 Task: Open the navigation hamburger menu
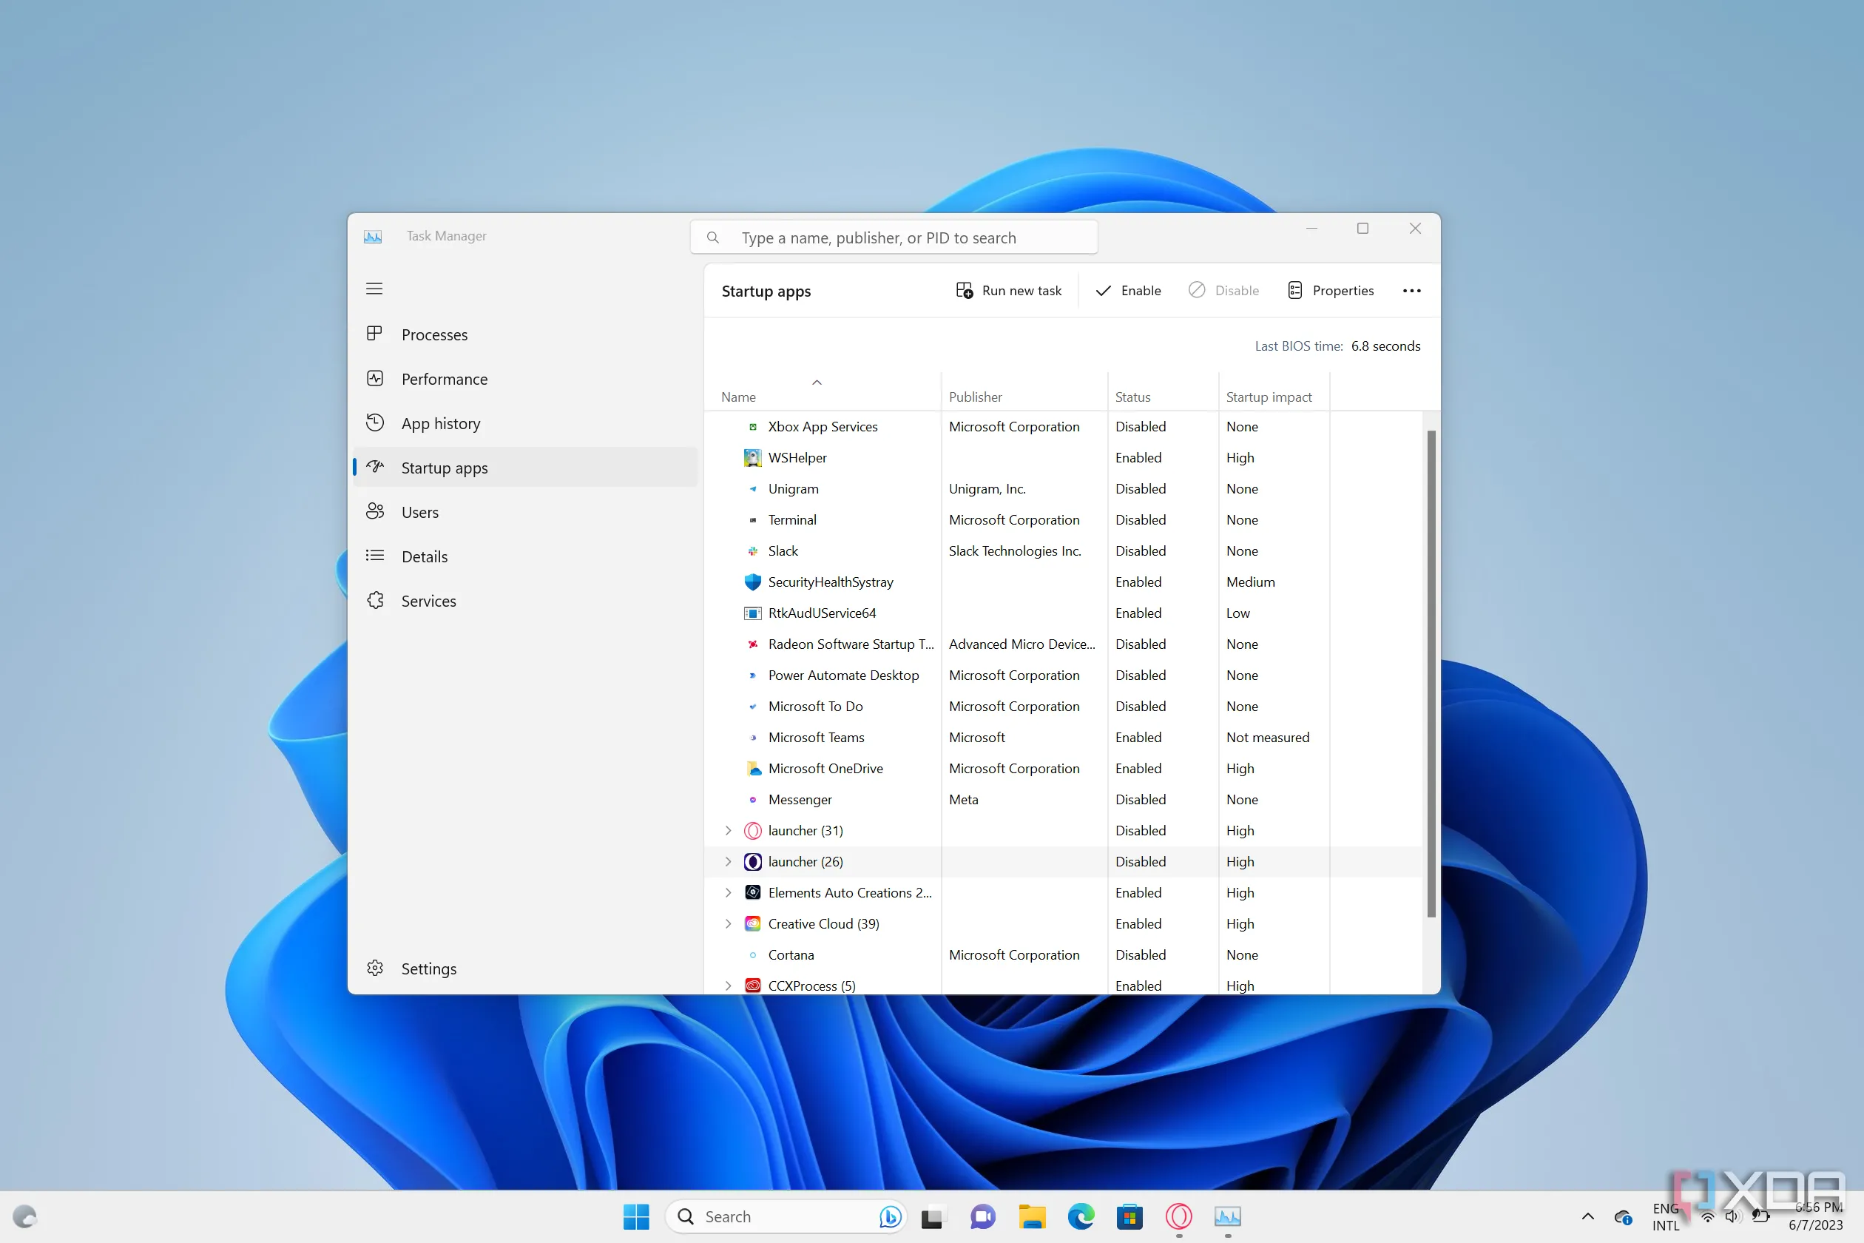pos(374,288)
